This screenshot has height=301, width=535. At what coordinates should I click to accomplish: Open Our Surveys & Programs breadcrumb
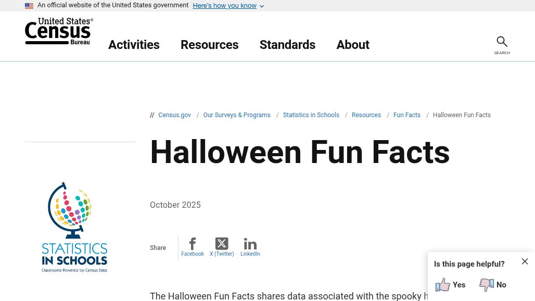[x=237, y=115]
